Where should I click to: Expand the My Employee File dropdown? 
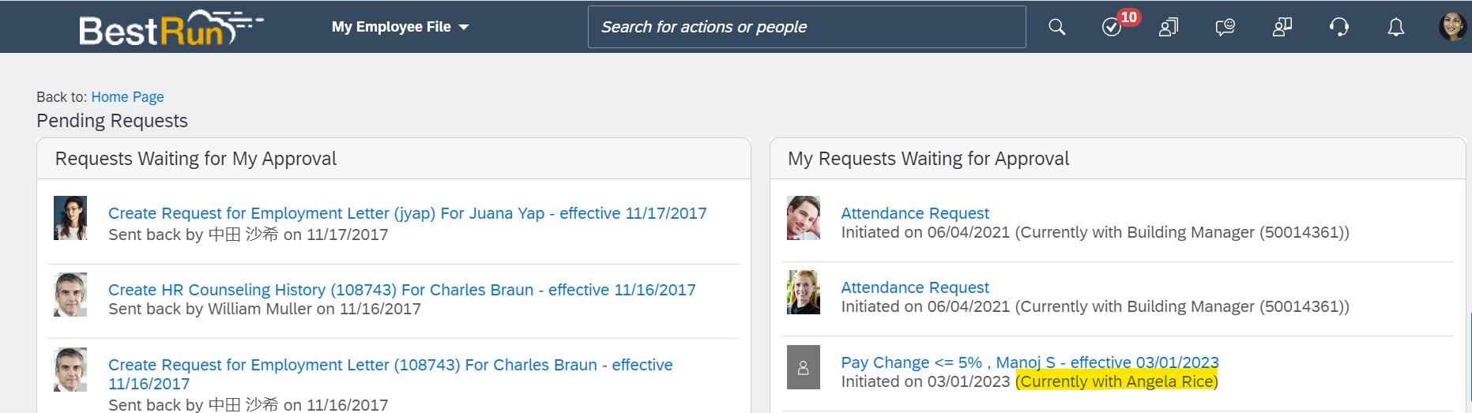tap(400, 27)
